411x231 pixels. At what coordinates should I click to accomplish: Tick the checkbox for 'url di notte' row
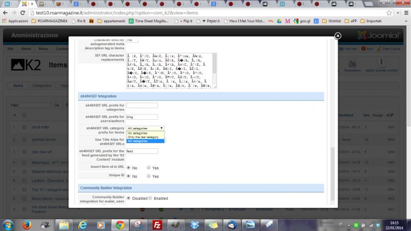pos(24,127)
